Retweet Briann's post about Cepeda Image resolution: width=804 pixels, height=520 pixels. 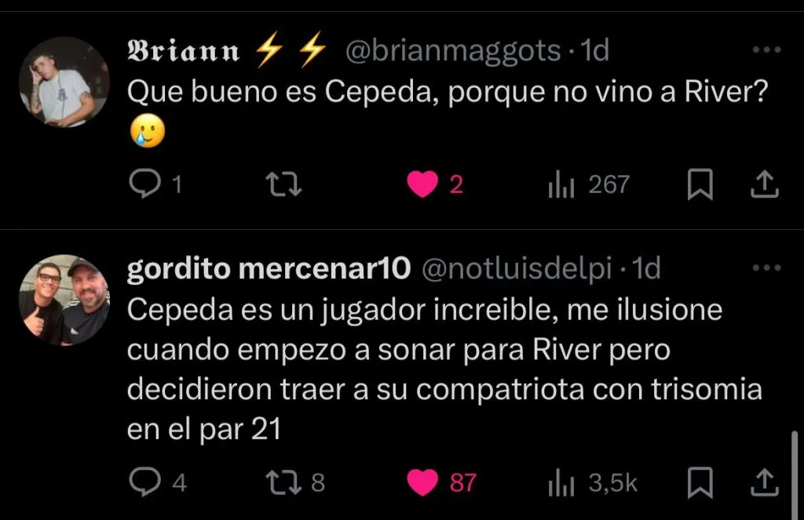click(x=283, y=184)
